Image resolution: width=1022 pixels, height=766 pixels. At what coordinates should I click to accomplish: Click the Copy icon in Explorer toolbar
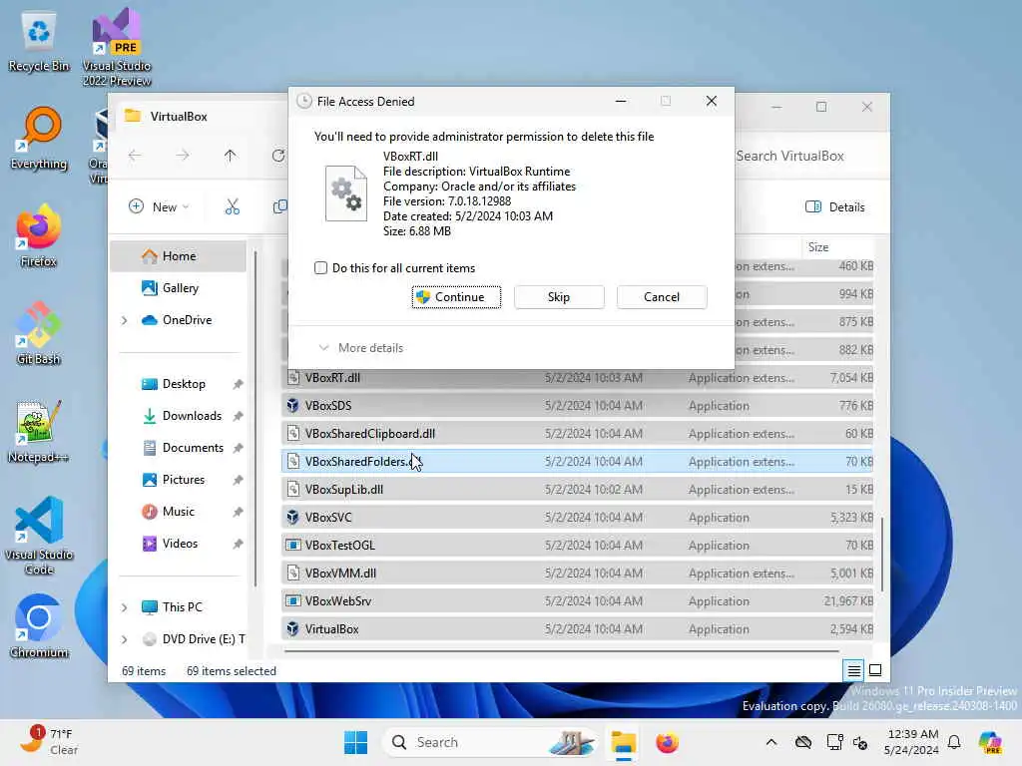(x=279, y=207)
